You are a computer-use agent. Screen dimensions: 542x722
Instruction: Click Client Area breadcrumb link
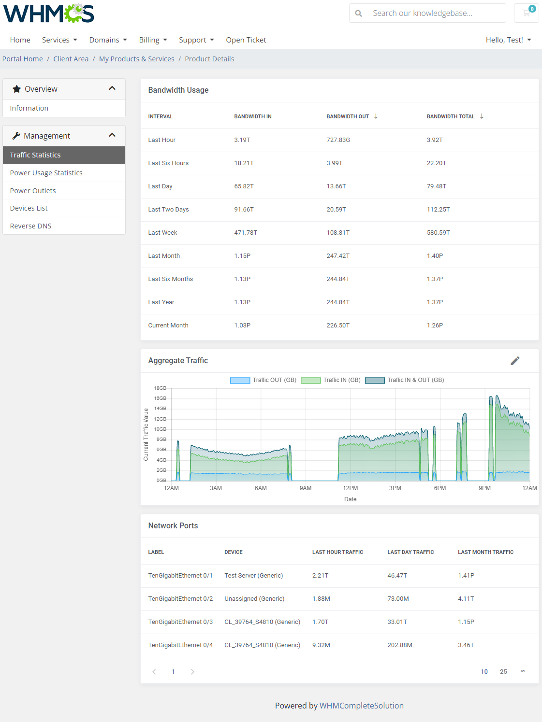point(71,59)
